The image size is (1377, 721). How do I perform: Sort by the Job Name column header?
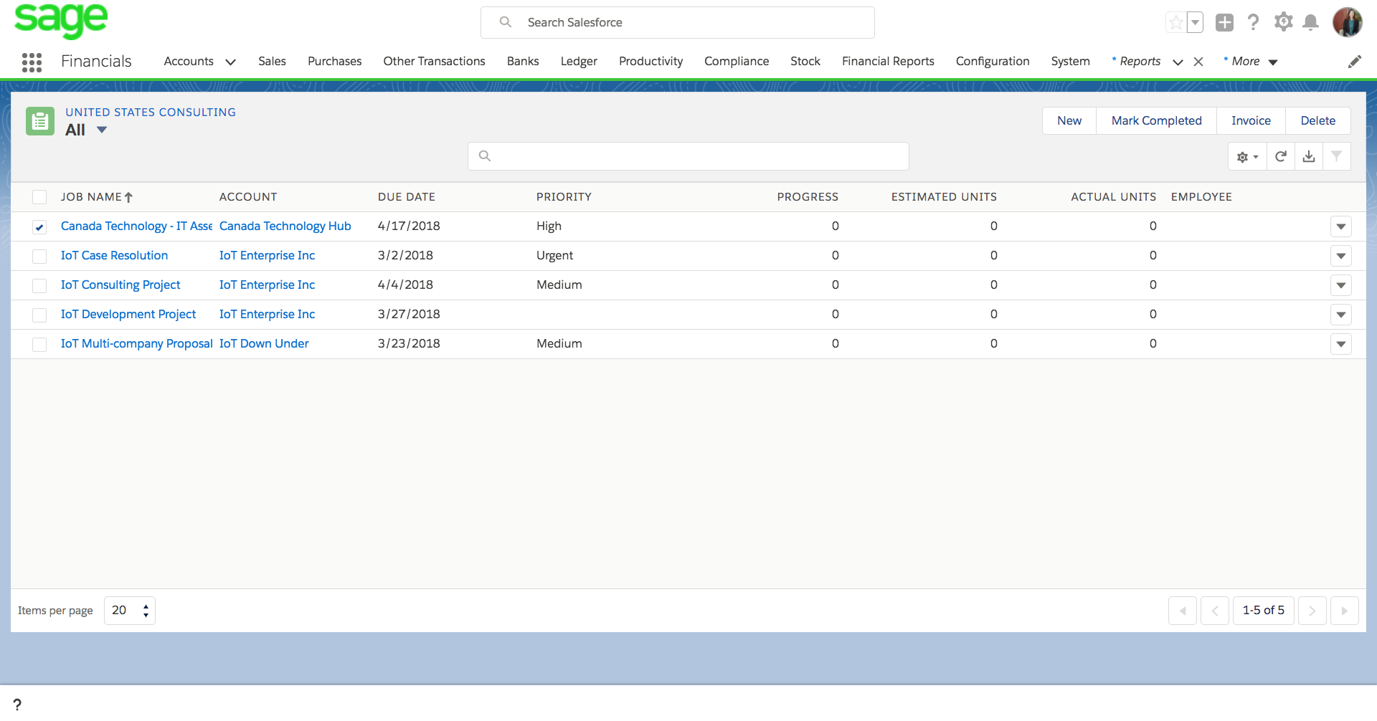pyautogui.click(x=97, y=197)
